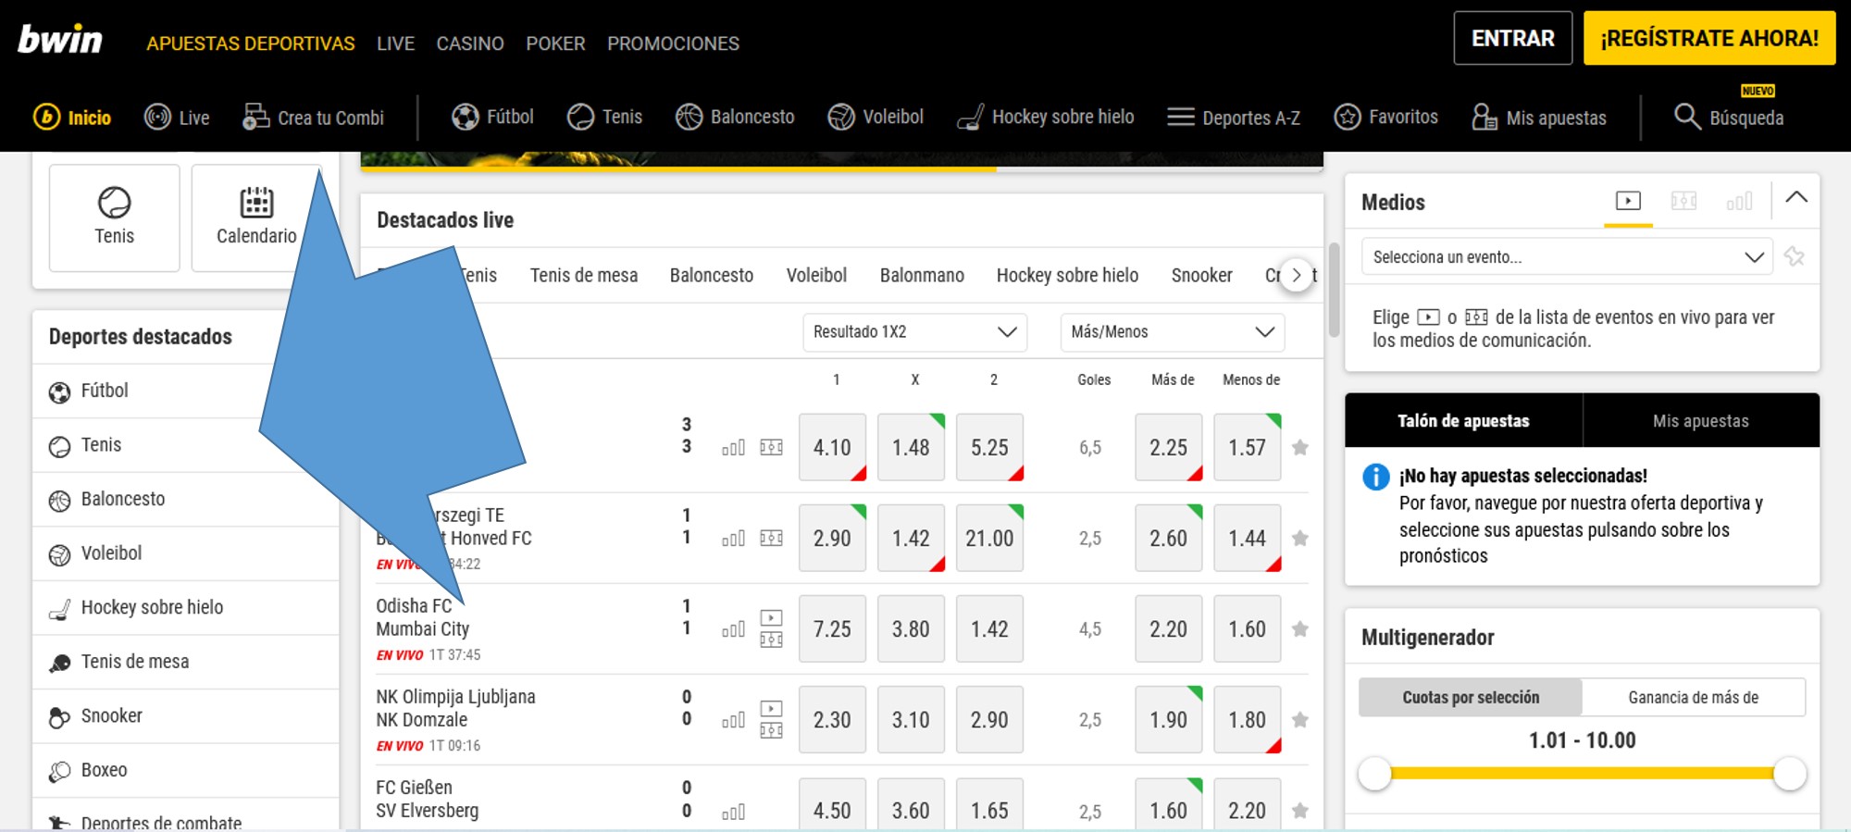Select the Baloncesto tab in Destacados live
The height and width of the screenshot is (832, 1851).
[712, 276]
